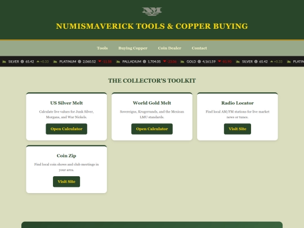
Task: Click the circle icon before 1,704.05 price
Action: tap(145, 61)
